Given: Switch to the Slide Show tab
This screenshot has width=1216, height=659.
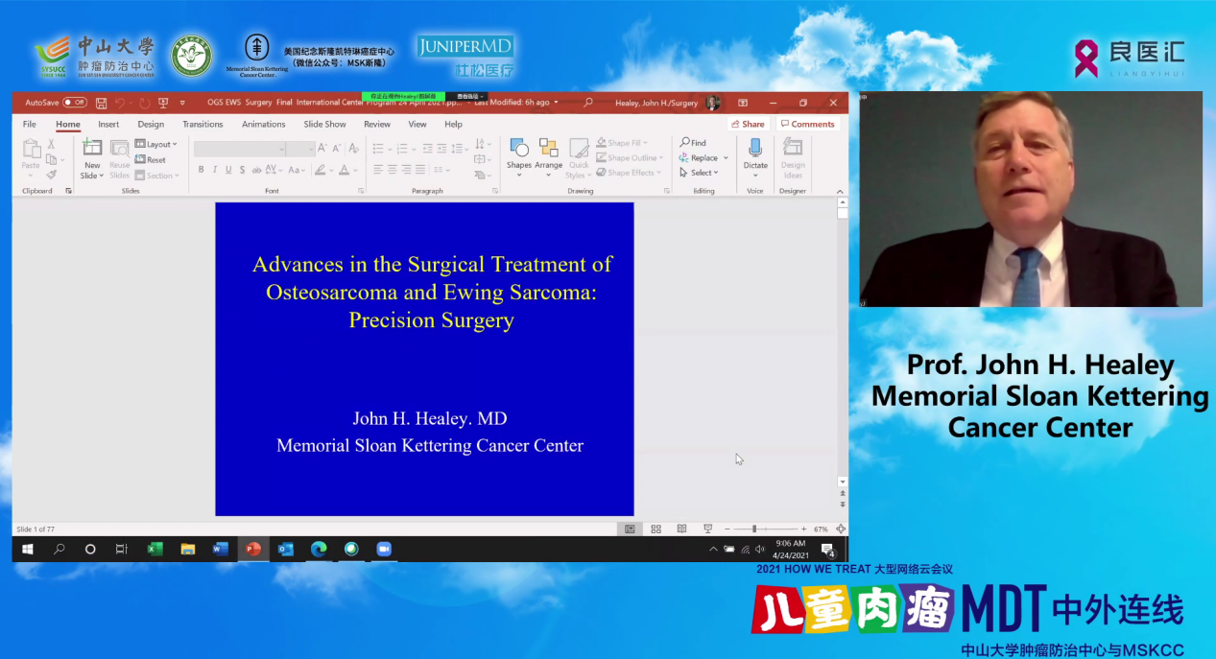Looking at the screenshot, I should coord(325,124).
